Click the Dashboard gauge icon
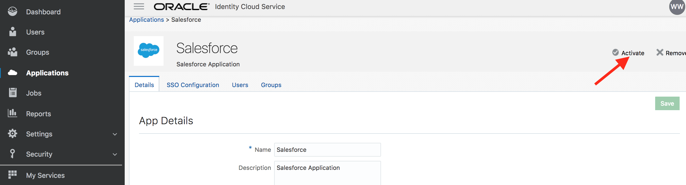Screen dimensions: 686x185 pos(12,11)
